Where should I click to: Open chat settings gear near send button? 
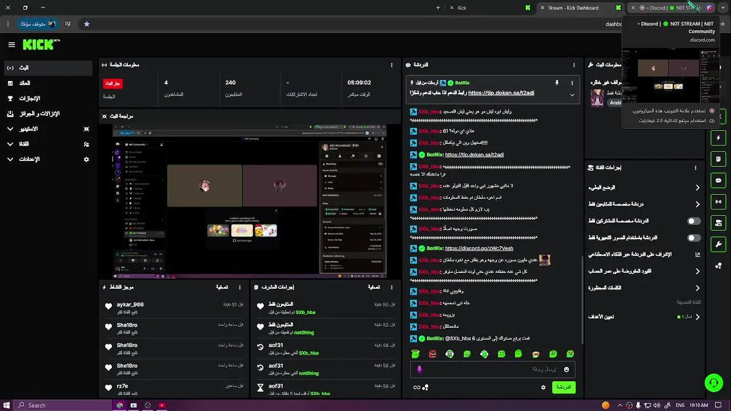click(x=543, y=387)
